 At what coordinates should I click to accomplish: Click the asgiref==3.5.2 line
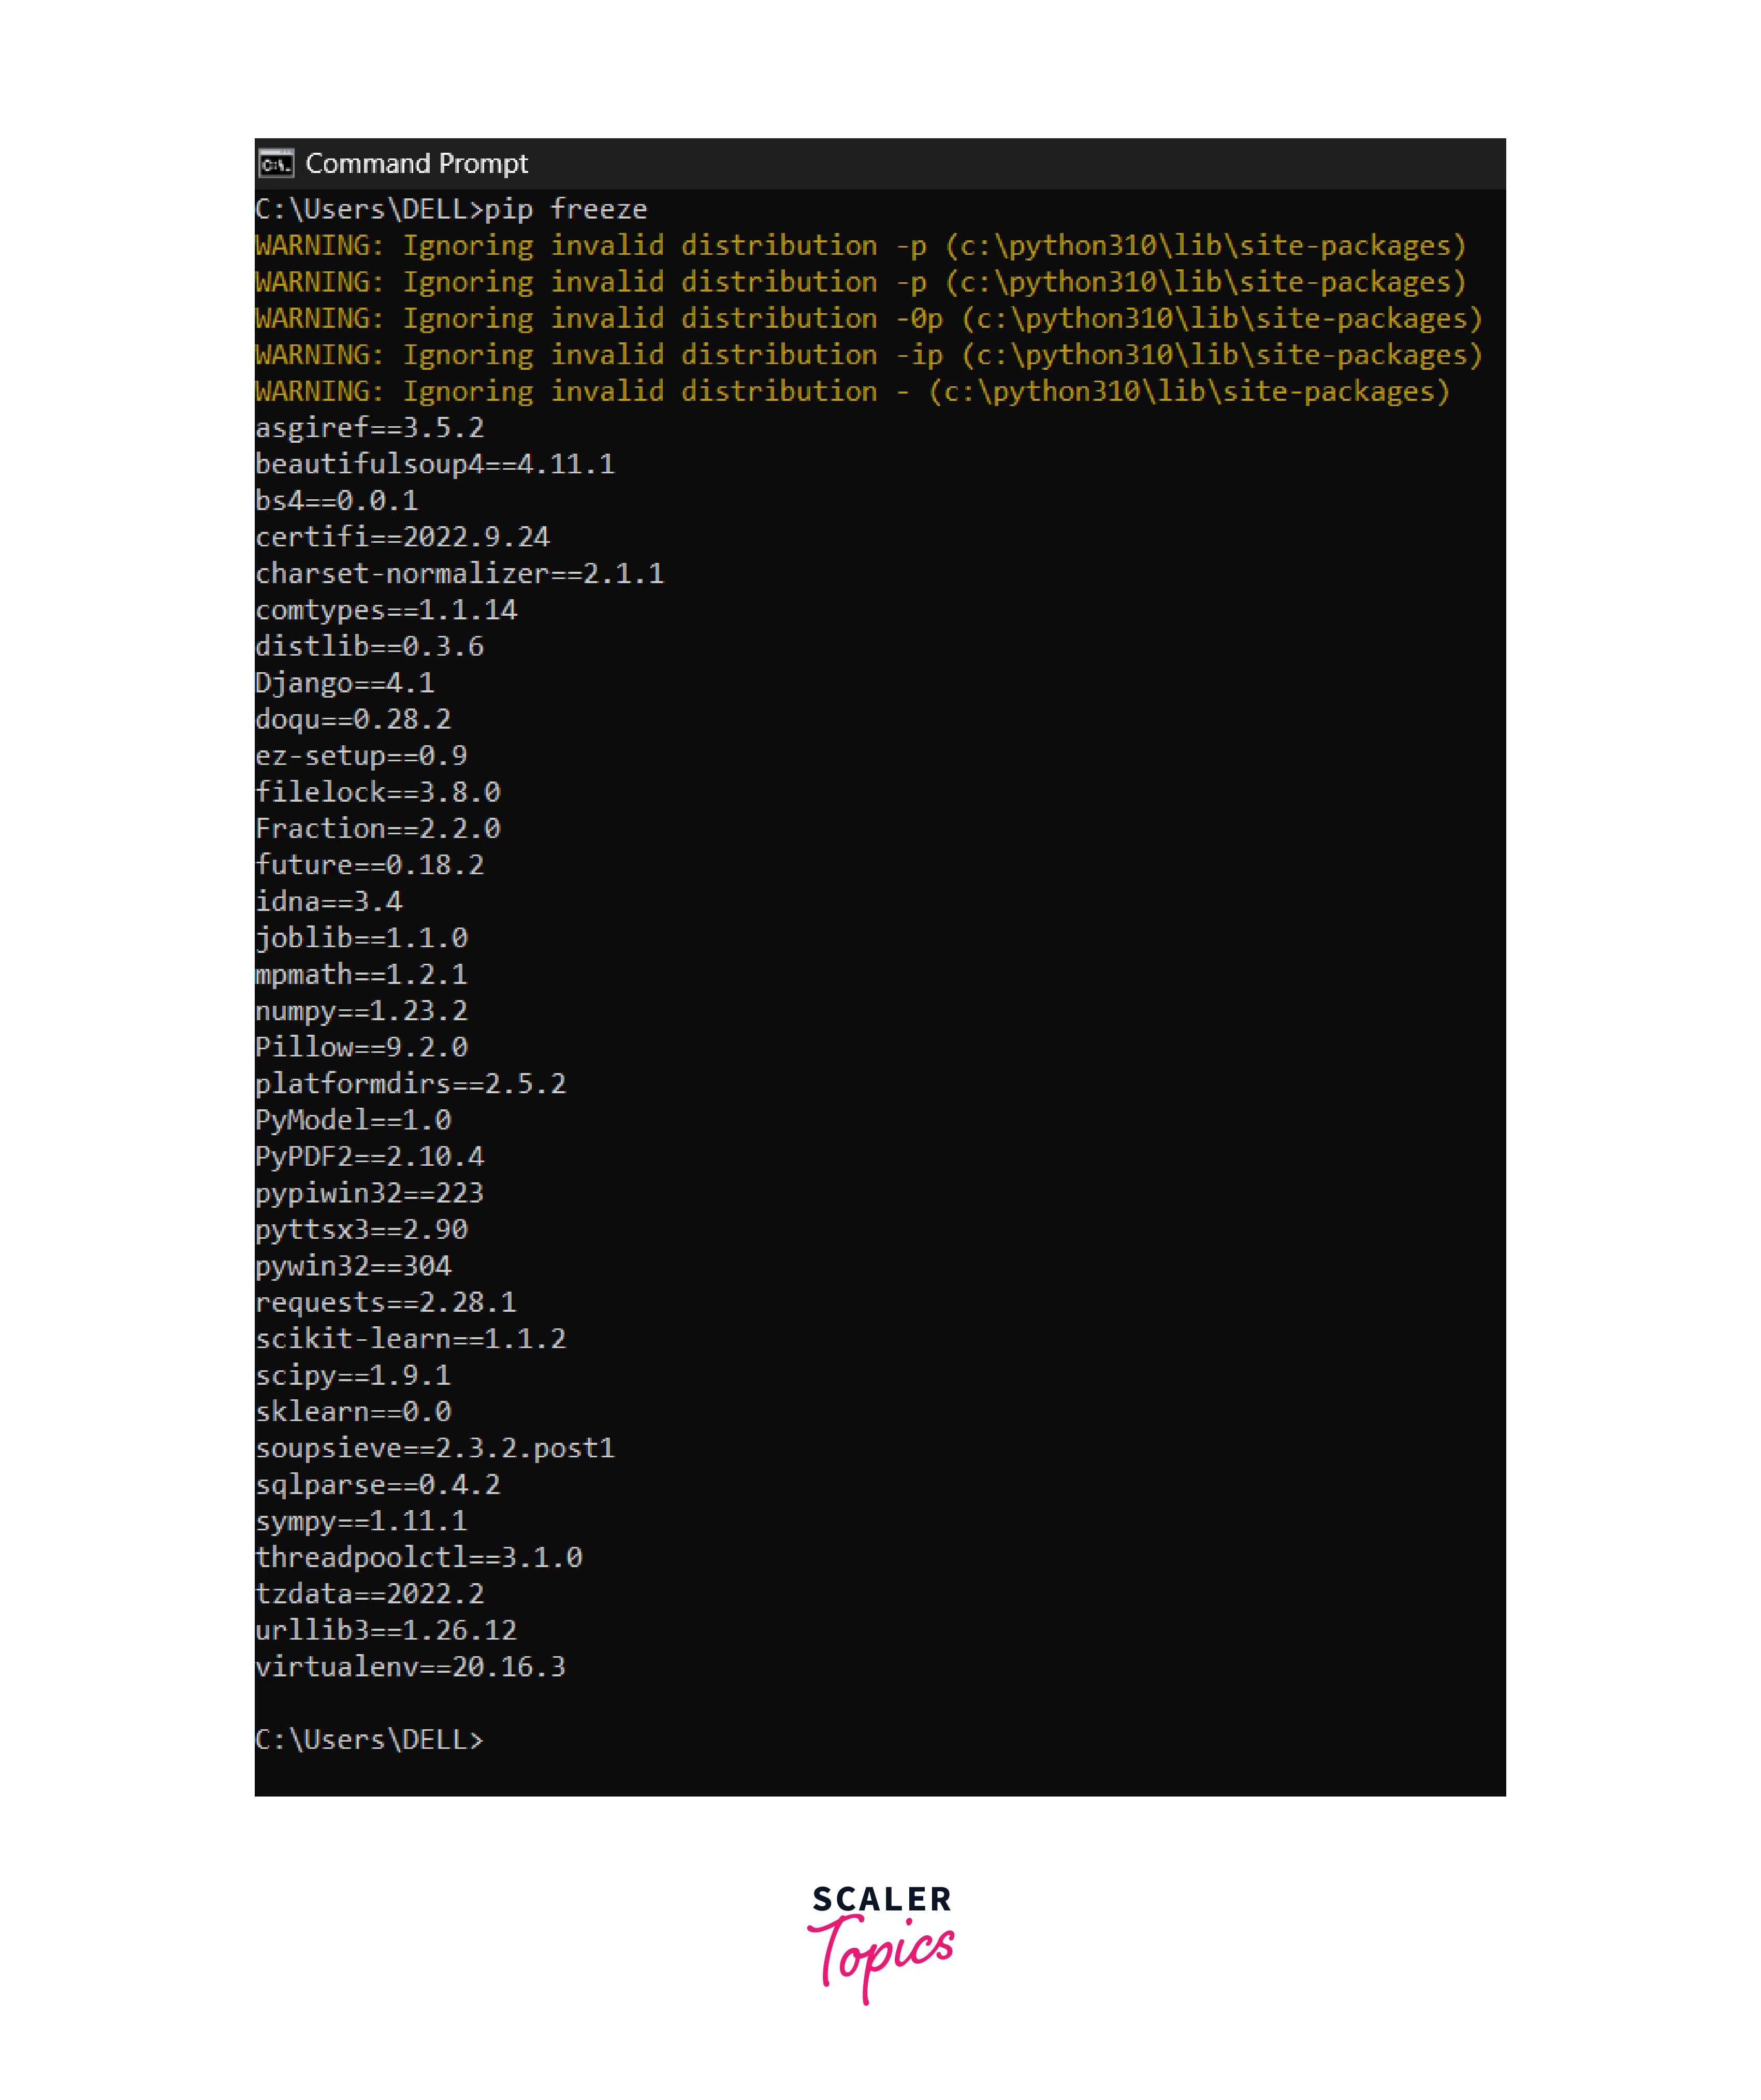click(369, 428)
